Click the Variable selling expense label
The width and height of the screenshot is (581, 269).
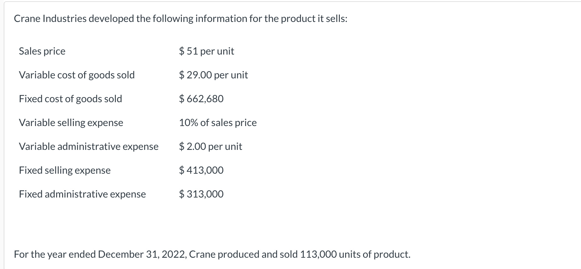click(x=71, y=123)
